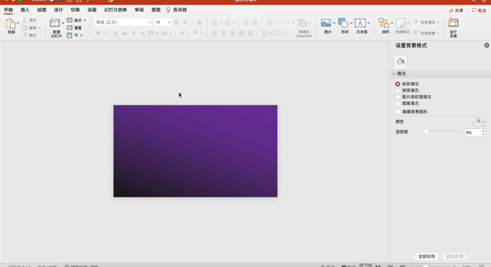Toggle Strikethrough formatting button
Image resolution: width=491 pixels, height=267 pixels.
click(x=125, y=33)
